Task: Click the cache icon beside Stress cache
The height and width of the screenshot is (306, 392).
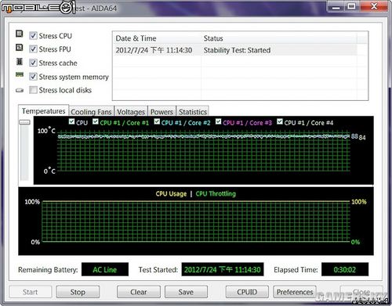Action: coord(20,62)
